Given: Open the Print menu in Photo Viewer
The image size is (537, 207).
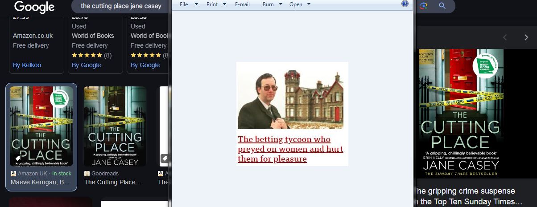Looking at the screenshot, I should point(212,4).
